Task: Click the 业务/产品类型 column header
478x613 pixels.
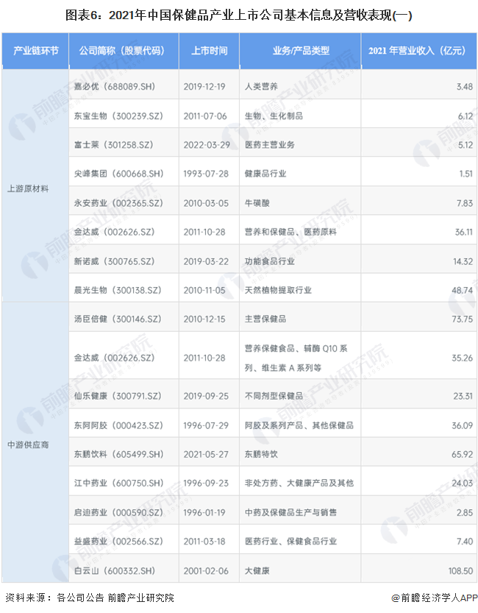Action: coord(301,51)
